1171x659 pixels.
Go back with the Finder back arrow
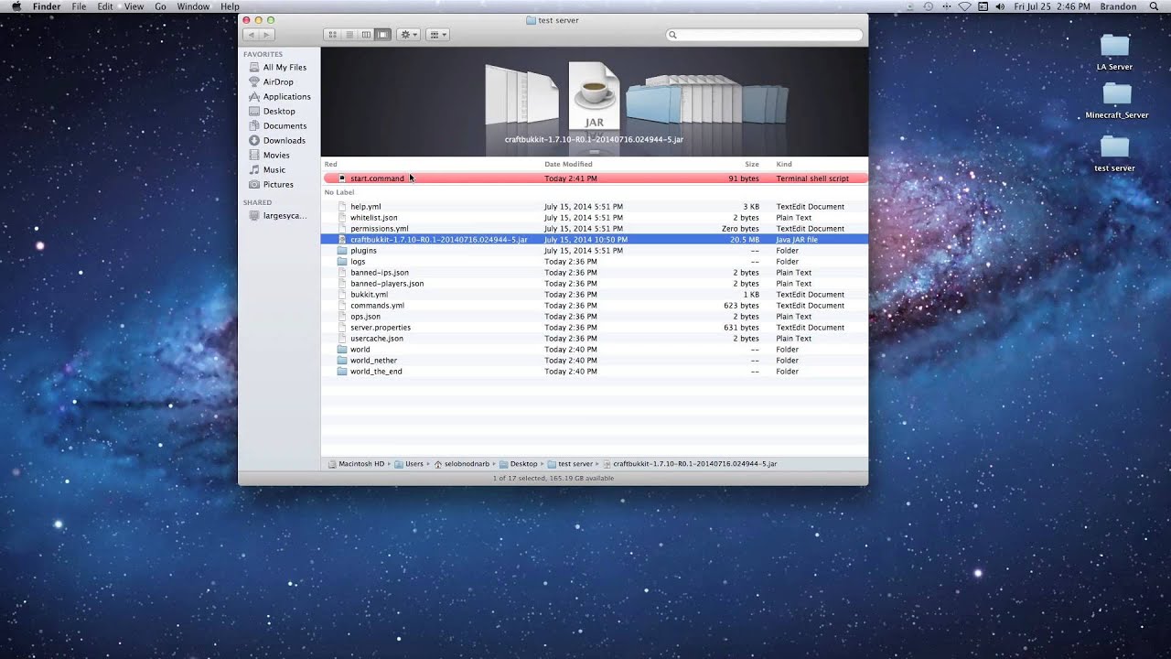tap(251, 35)
